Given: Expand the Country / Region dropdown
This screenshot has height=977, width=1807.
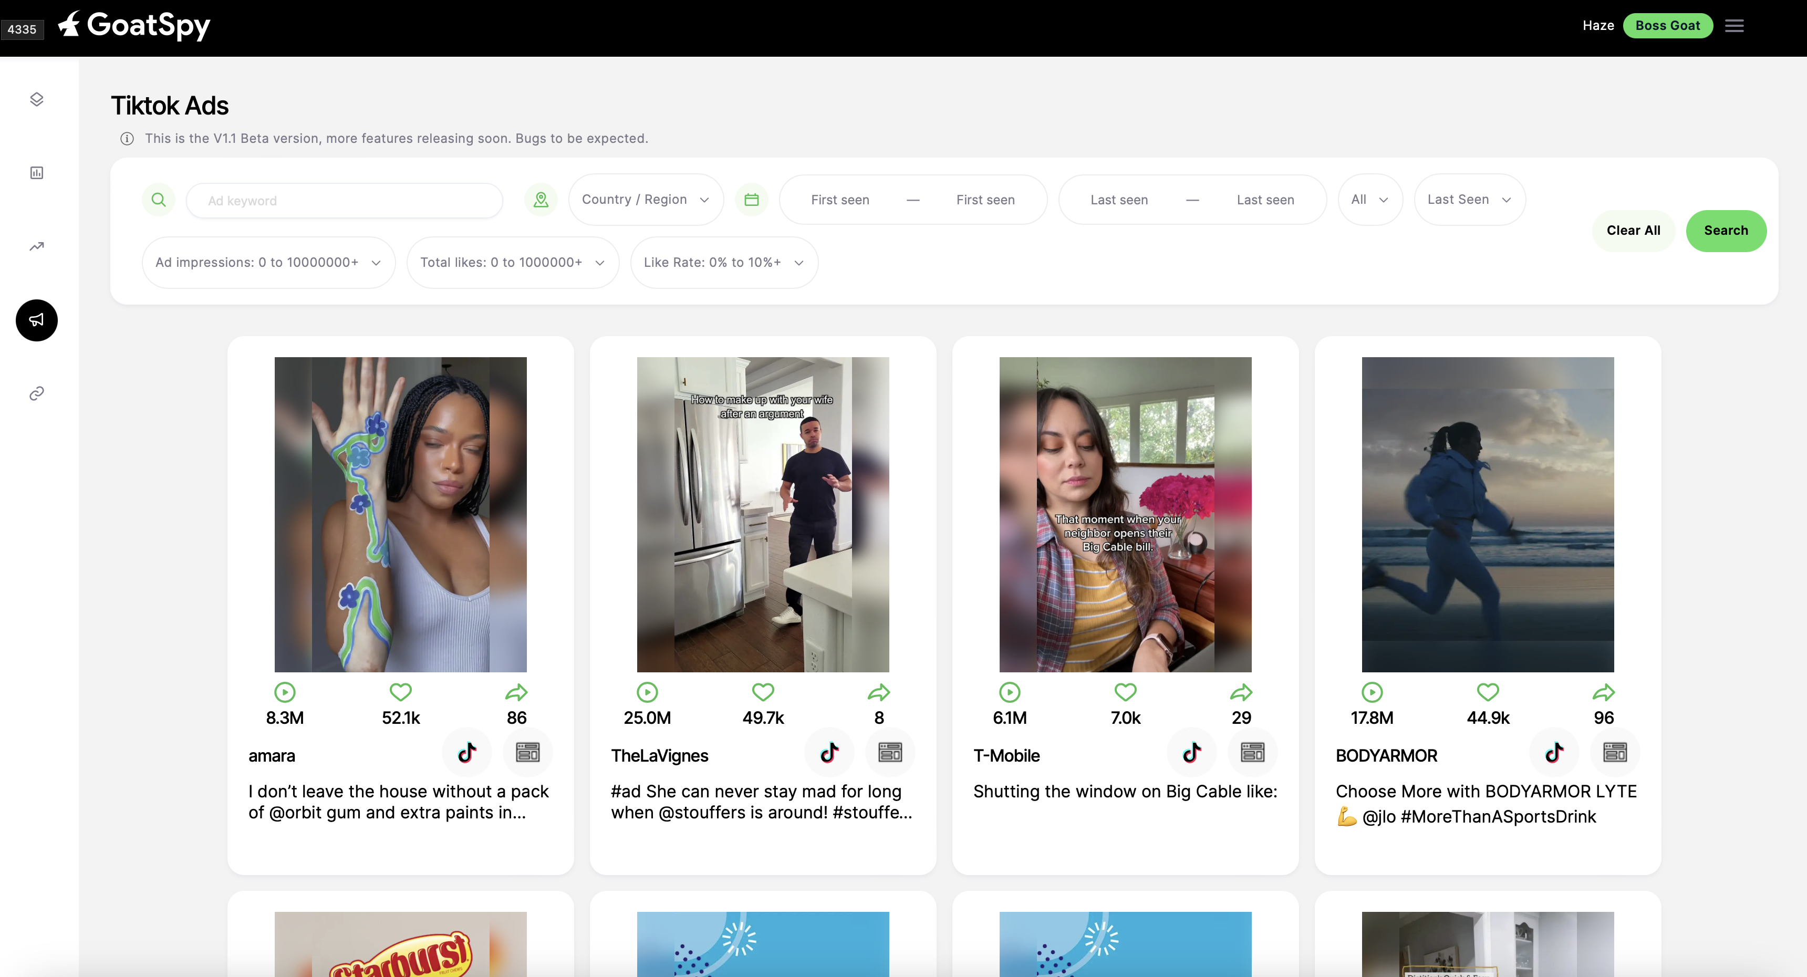Looking at the screenshot, I should (646, 200).
